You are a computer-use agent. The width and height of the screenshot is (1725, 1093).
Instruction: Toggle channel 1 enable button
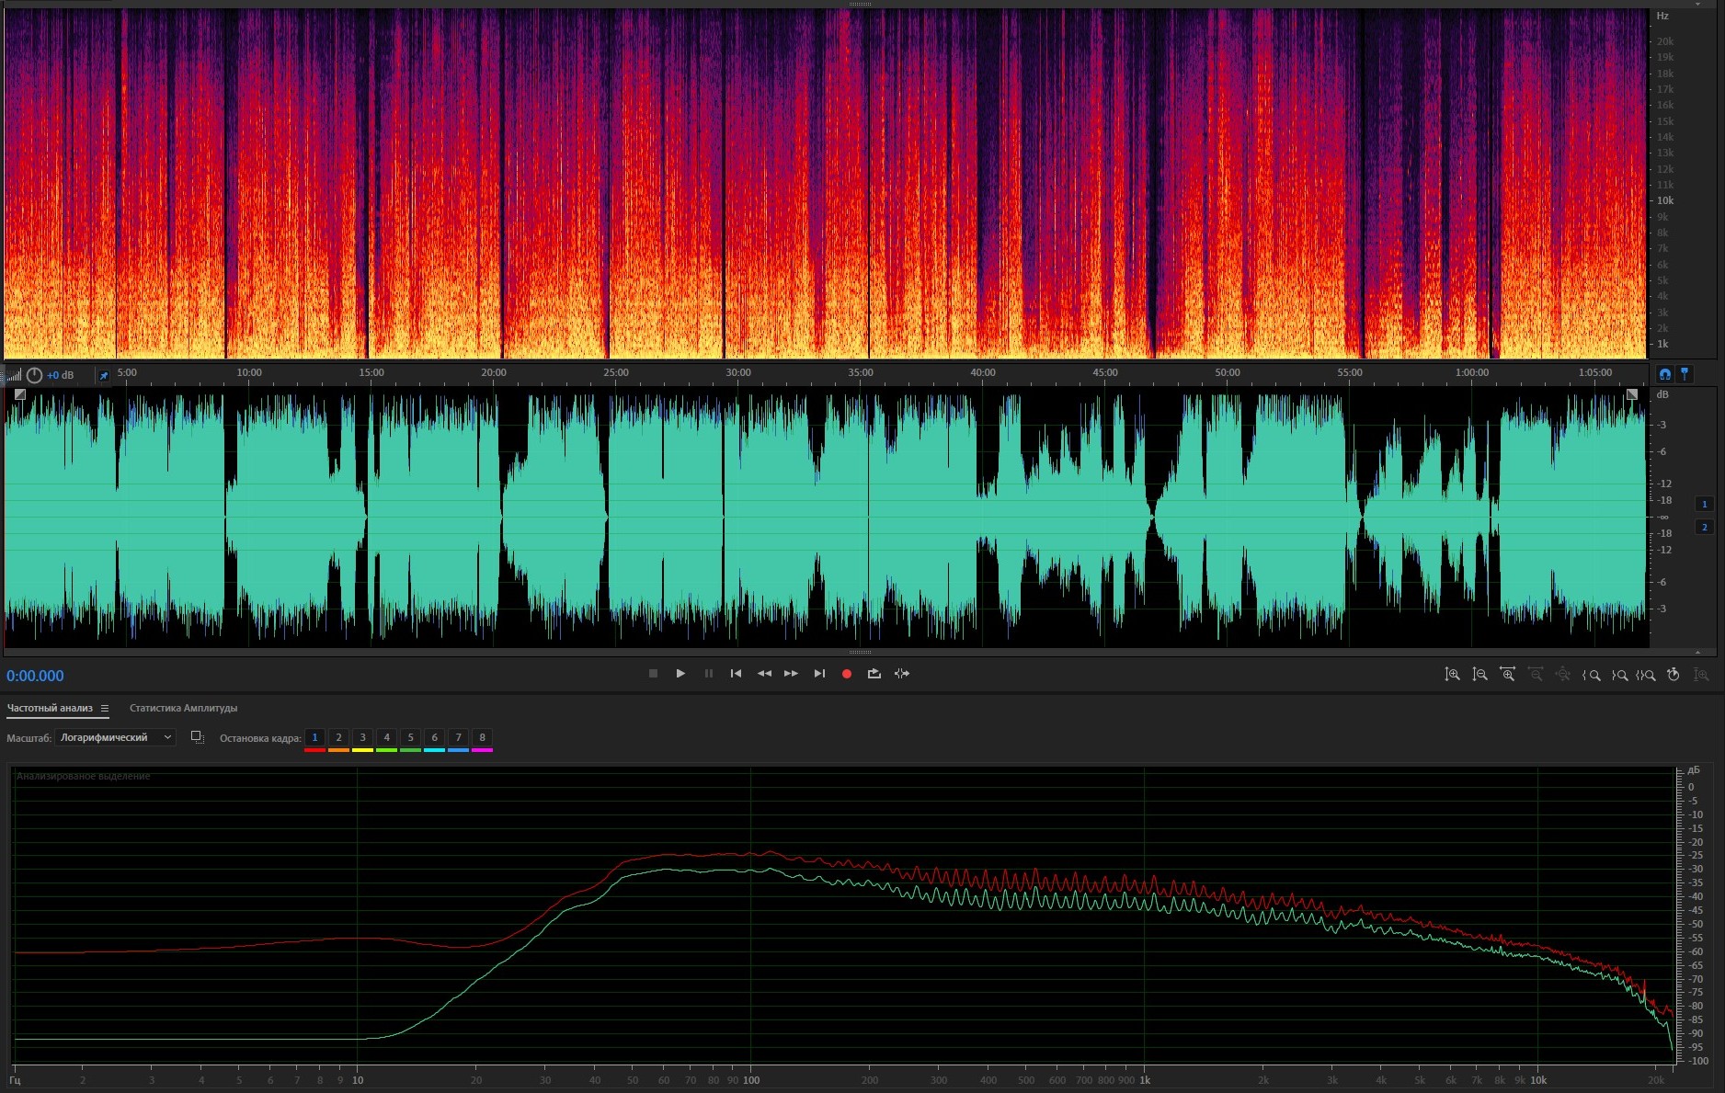(1704, 504)
